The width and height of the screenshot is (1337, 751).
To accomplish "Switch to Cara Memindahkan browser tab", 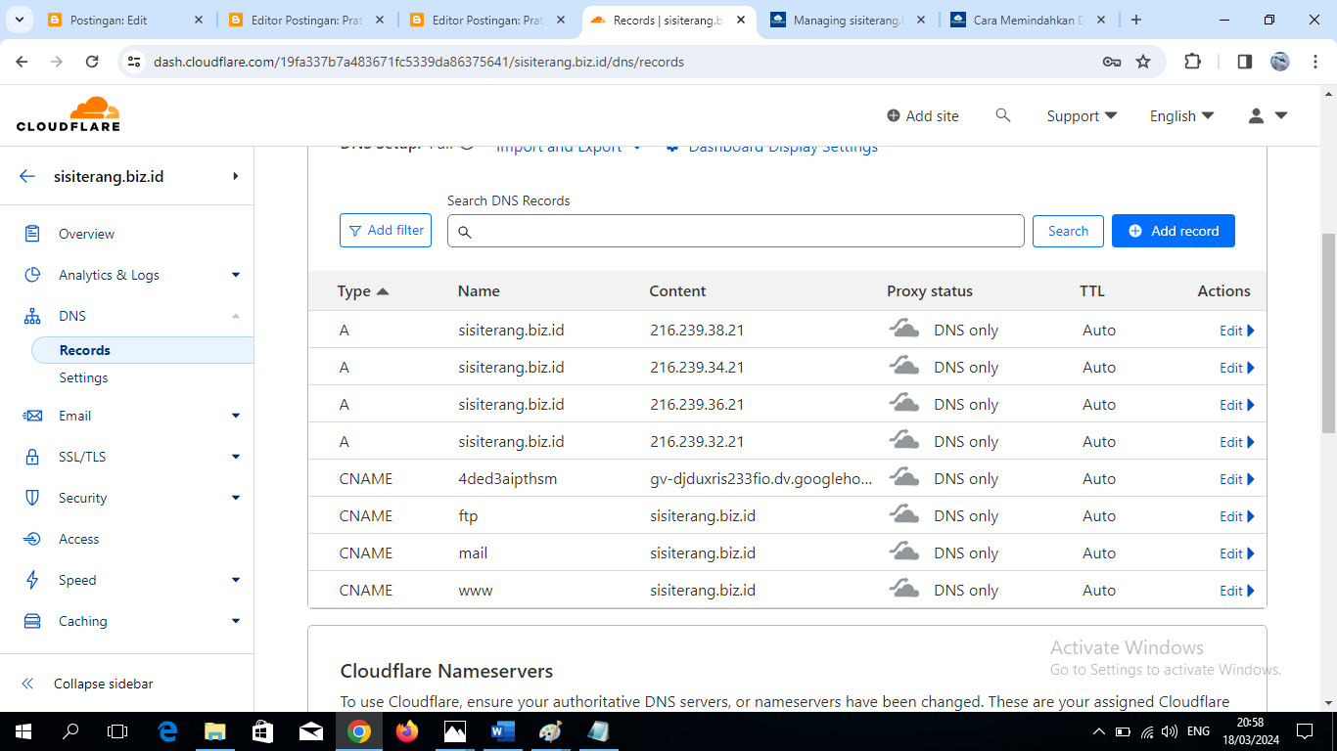I will tap(1028, 20).
